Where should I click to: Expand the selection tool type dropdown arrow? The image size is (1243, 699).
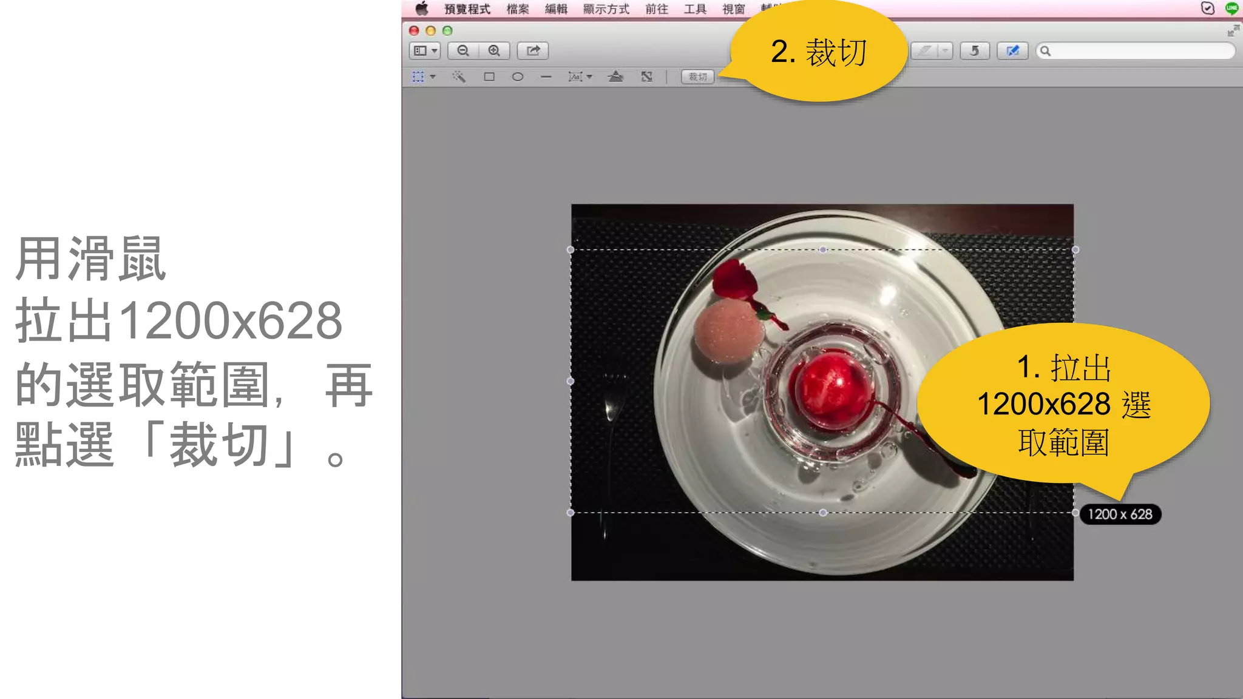click(433, 77)
